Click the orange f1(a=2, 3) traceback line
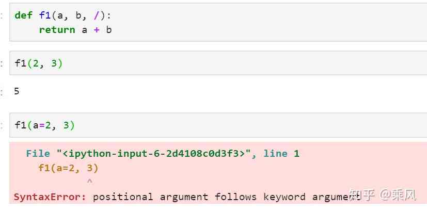427x212 pixels. coord(68,168)
